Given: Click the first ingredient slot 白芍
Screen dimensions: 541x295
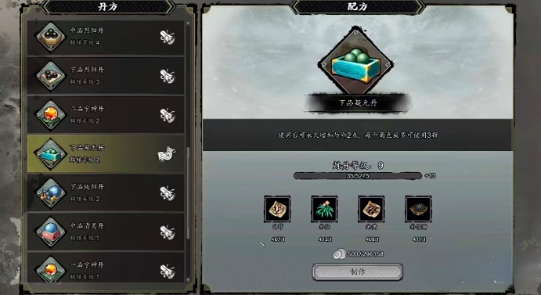Looking at the screenshot, I should pyautogui.click(x=277, y=209).
